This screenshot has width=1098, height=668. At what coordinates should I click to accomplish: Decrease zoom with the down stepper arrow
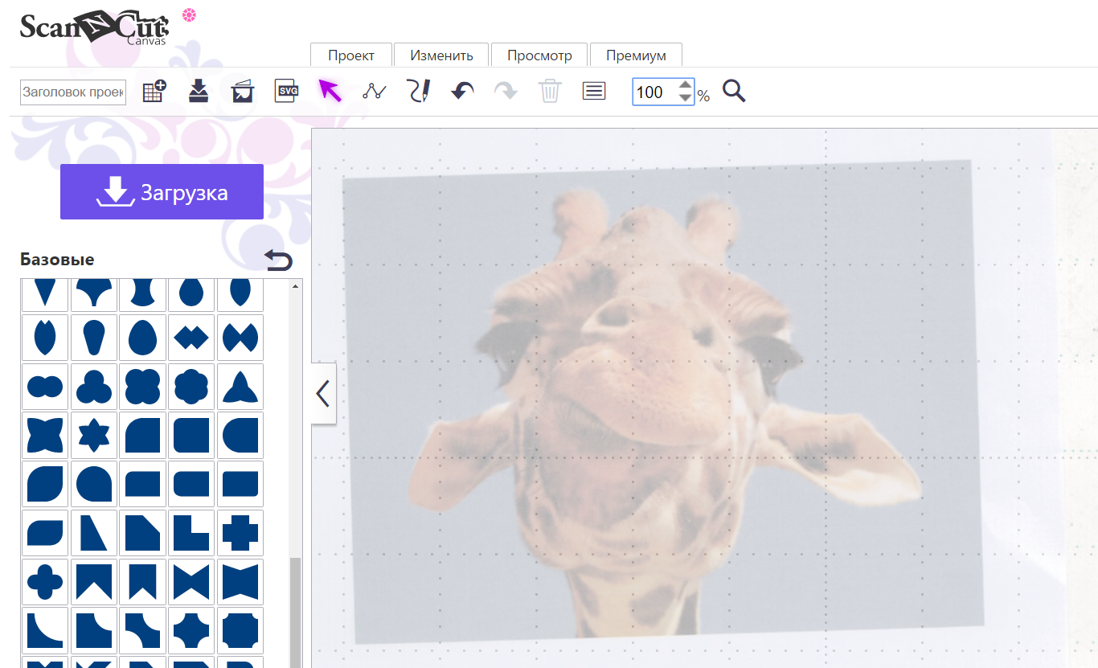(x=685, y=98)
